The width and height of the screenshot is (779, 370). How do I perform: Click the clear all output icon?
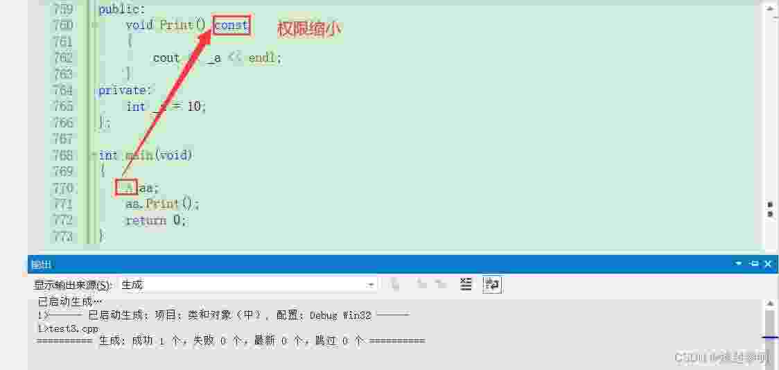click(x=466, y=284)
